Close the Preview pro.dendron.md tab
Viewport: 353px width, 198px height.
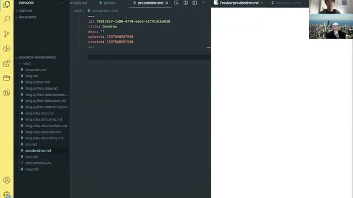262,3
